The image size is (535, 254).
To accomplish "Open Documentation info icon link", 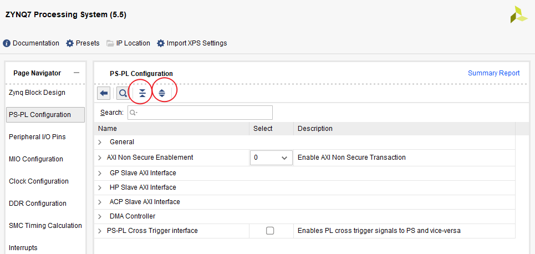I will point(7,43).
